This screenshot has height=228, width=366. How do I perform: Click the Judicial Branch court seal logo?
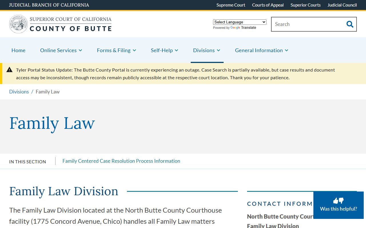pyautogui.click(x=19, y=24)
